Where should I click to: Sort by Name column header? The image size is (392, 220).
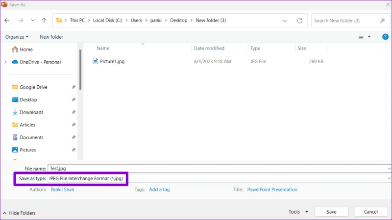(103, 48)
